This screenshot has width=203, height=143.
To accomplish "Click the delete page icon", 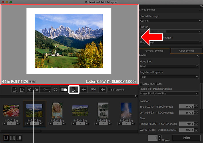I will pyautogui.click(x=23, y=90).
